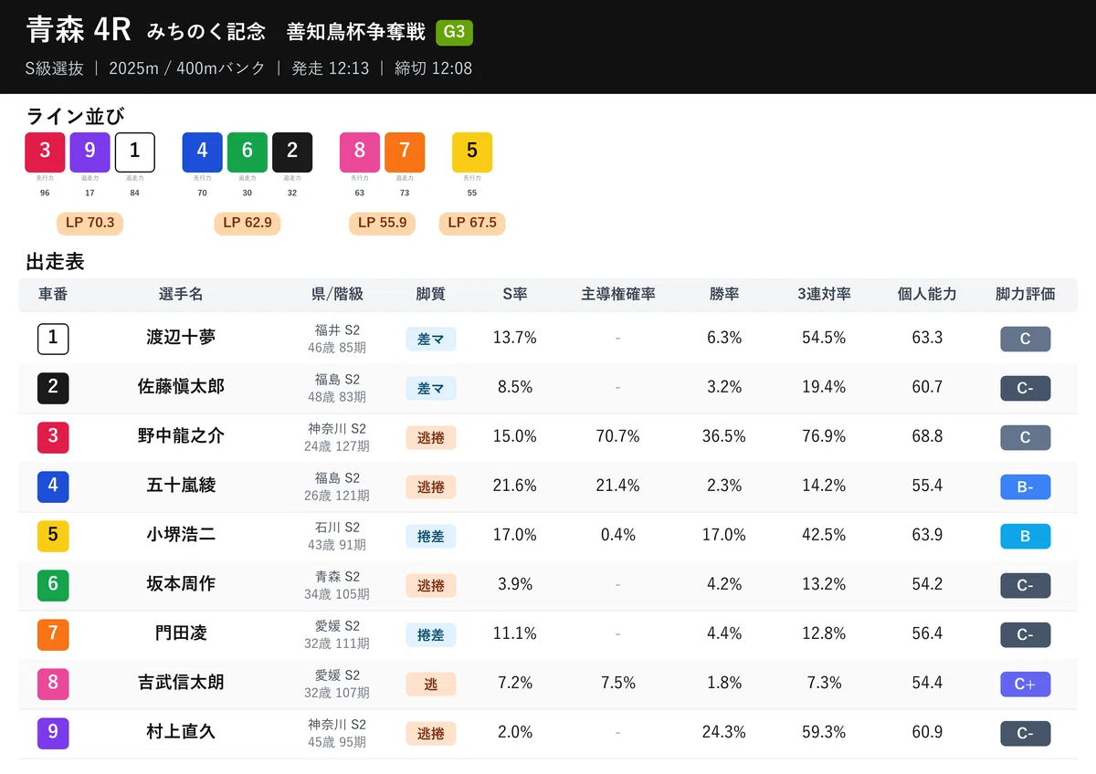Click rider name 坂本周作
This screenshot has width=1096, height=774.
click(181, 584)
